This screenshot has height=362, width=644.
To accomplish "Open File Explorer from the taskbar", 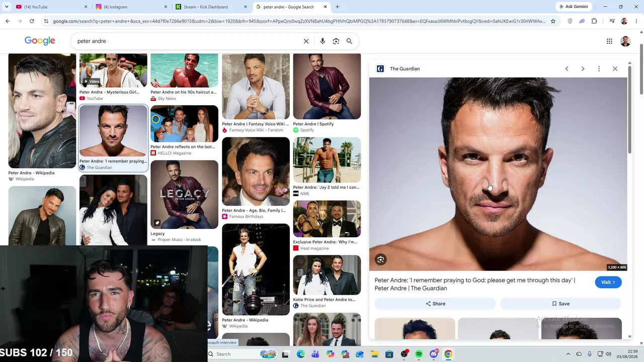I will point(374,354).
